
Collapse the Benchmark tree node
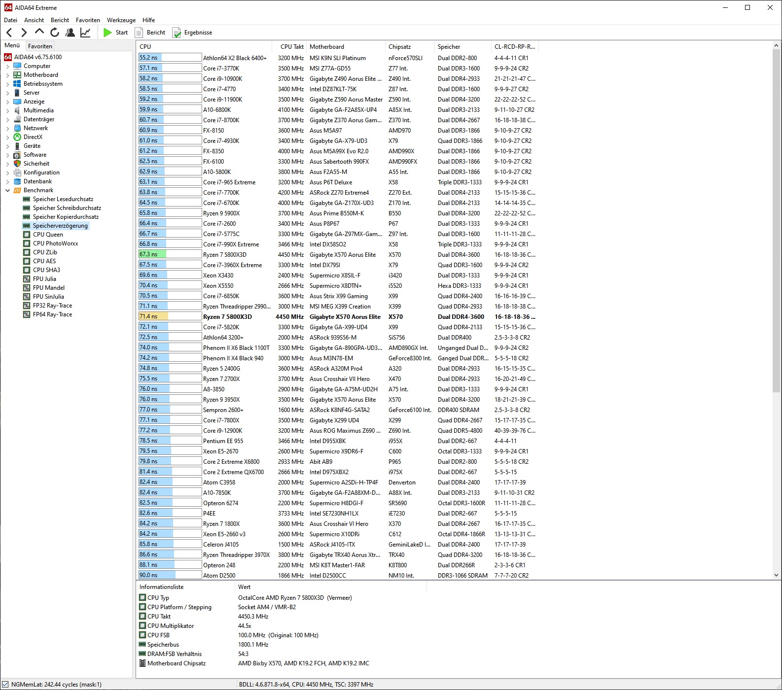coord(8,190)
